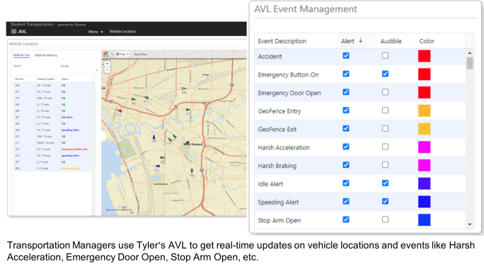
Task: Select vehicle row showing Emergency Button On status
Action: click(x=52, y=149)
